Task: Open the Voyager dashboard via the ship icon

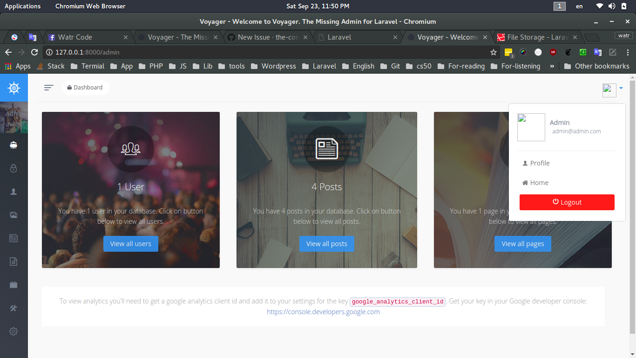Action: [x=14, y=145]
